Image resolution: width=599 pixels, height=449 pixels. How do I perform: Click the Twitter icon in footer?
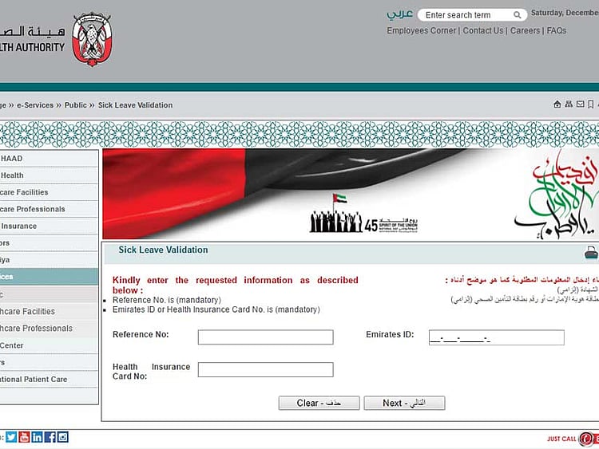[11, 437]
